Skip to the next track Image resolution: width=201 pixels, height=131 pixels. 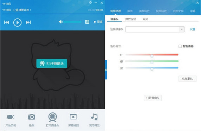(28, 22)
